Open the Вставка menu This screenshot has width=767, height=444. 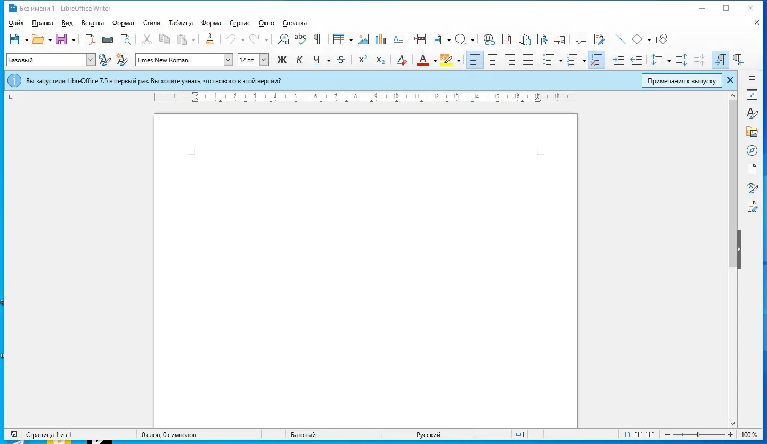tap(92, 23)
